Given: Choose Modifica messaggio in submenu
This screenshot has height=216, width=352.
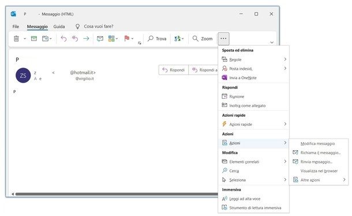Looking at the screenshot, I should pos(319,144).
